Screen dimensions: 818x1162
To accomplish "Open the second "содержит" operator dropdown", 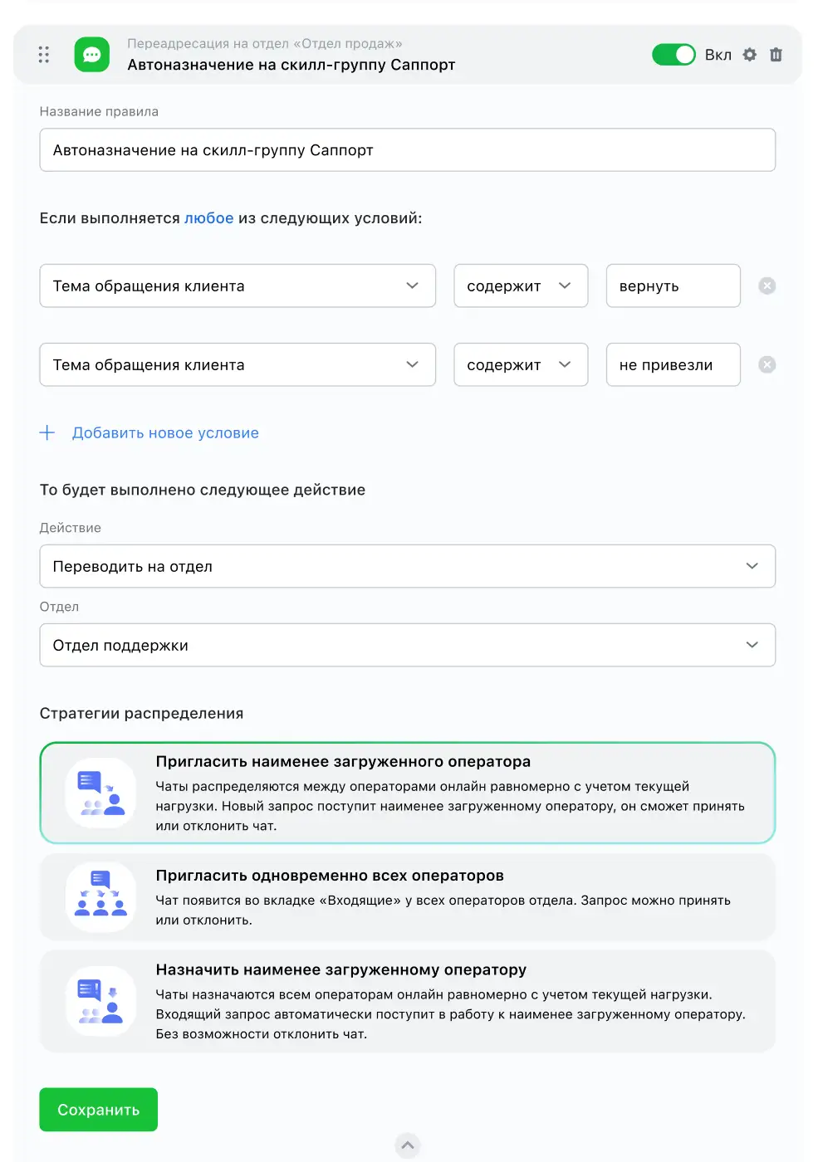I will 521,365.
